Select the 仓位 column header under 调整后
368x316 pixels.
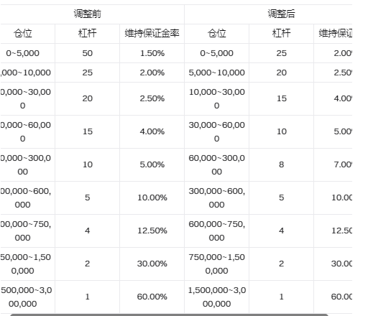[216, 34]
